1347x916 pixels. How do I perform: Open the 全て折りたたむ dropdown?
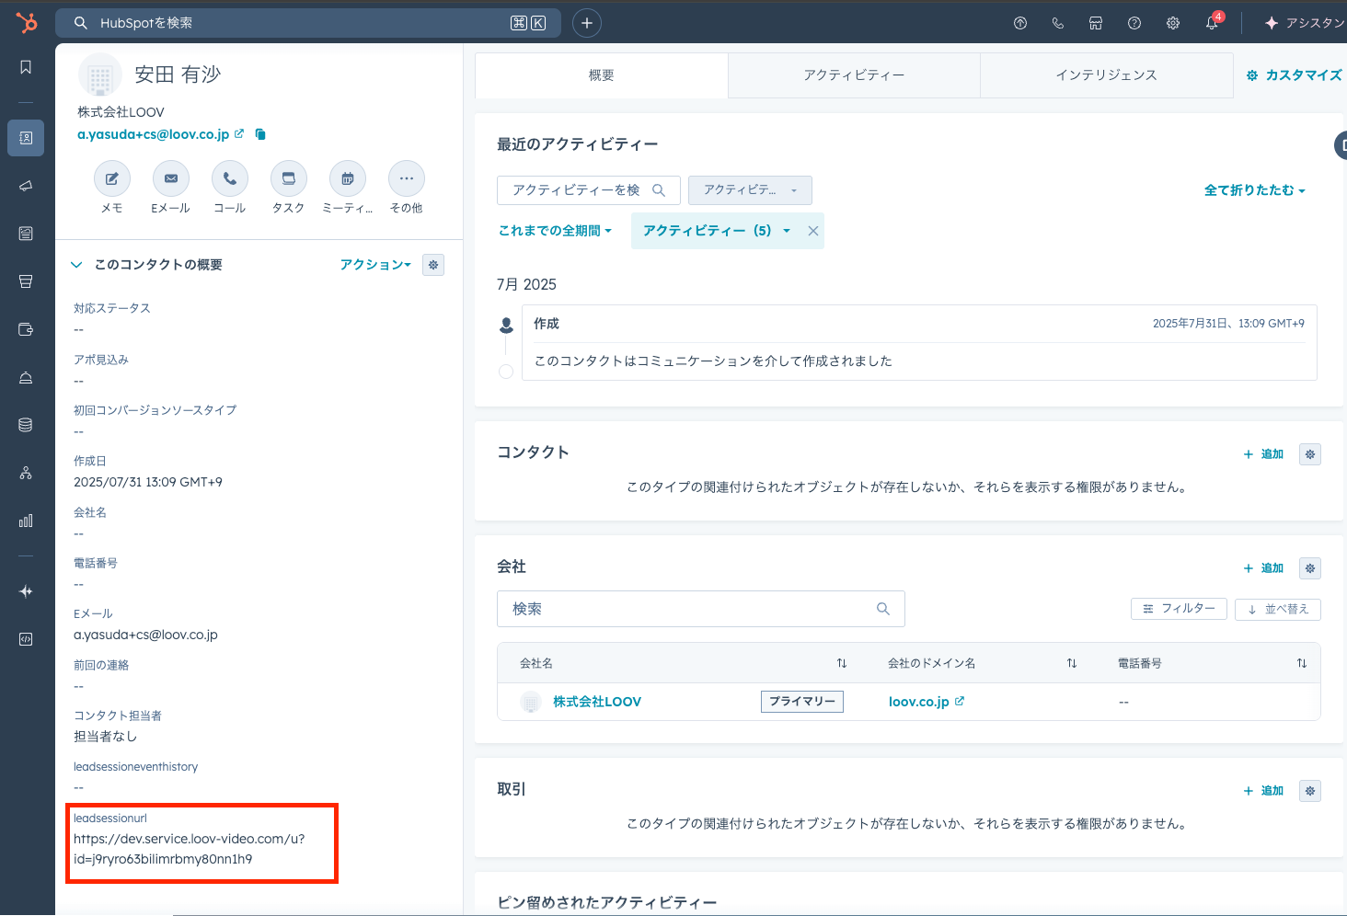[1255, 190]
